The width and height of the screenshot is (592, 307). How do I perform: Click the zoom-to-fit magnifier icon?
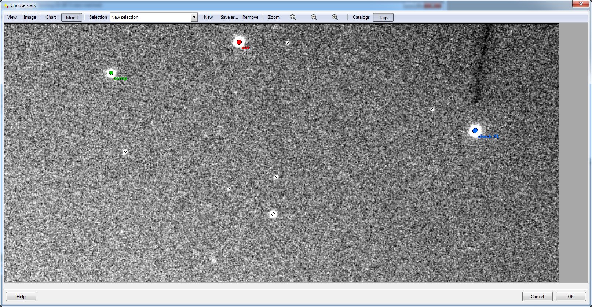293,17
